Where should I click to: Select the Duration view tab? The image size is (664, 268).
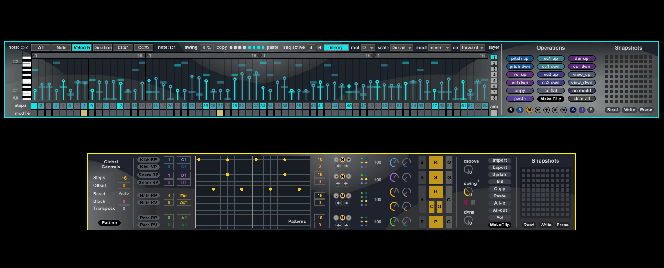click(102, 47)
